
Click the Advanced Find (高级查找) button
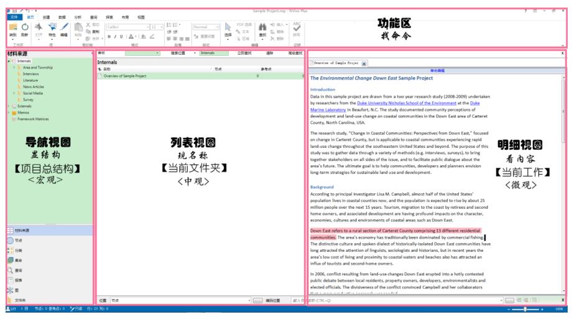pos(295,53)
